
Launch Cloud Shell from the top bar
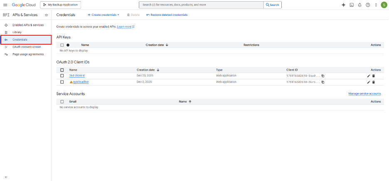(352, 5)
